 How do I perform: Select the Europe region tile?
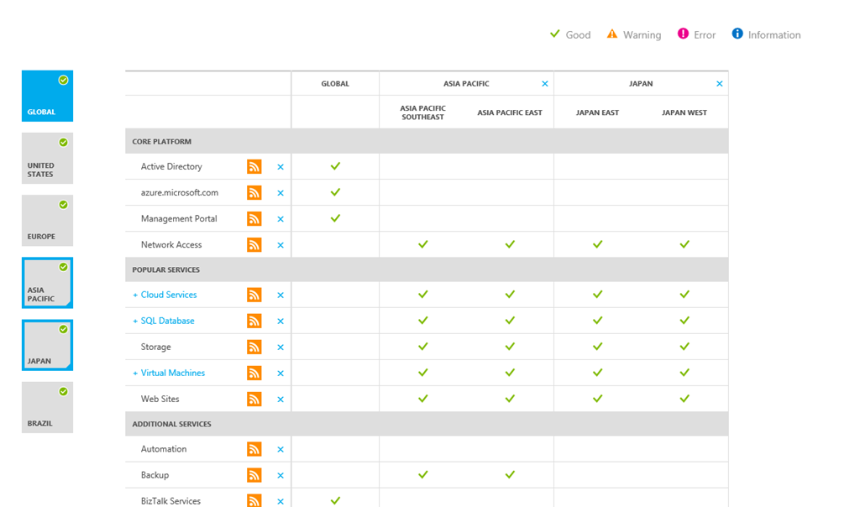point(47,220)
